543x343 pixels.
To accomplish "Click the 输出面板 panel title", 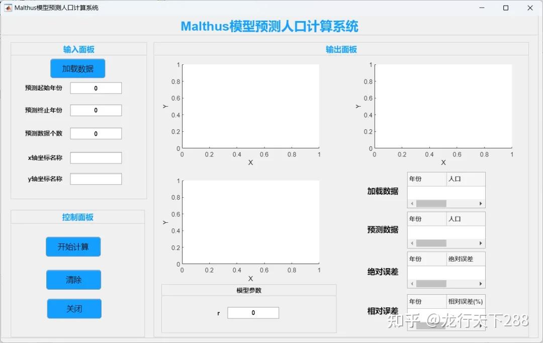I will tap(342, 48).
